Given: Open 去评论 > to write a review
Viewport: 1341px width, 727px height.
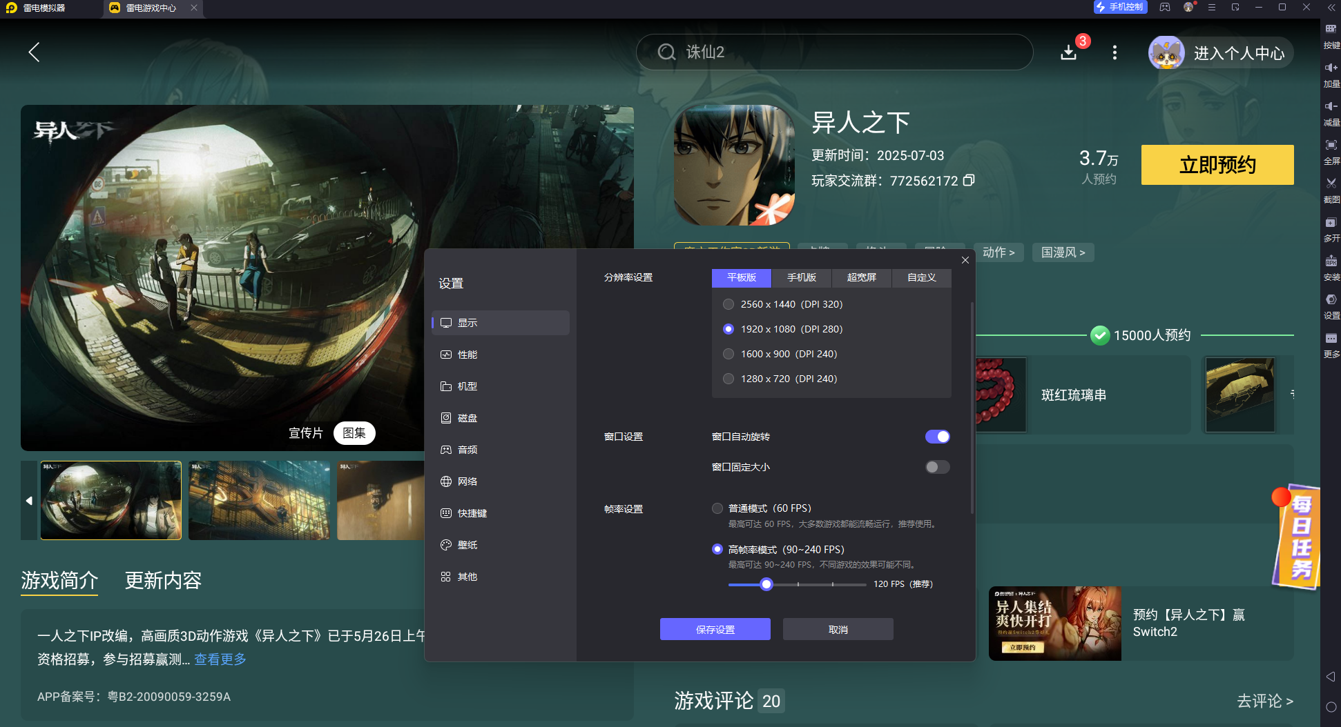Looking at the screenshot, I should tap(1265, 701).
